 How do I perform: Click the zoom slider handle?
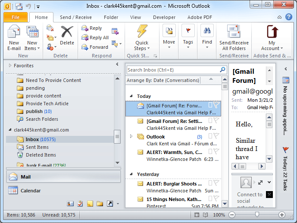(257, 214)
